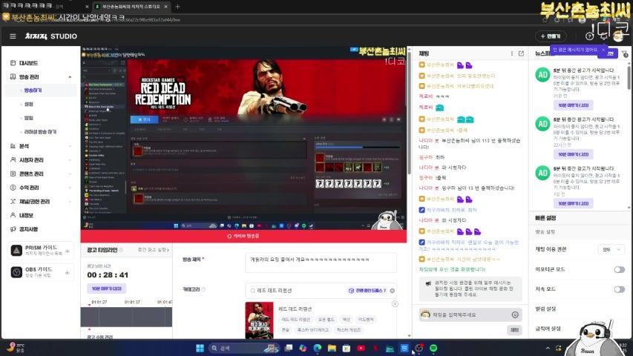Pop out the chat panel in new window
Image resolution: width=633 pixels, height=356 pixels.
521,53
